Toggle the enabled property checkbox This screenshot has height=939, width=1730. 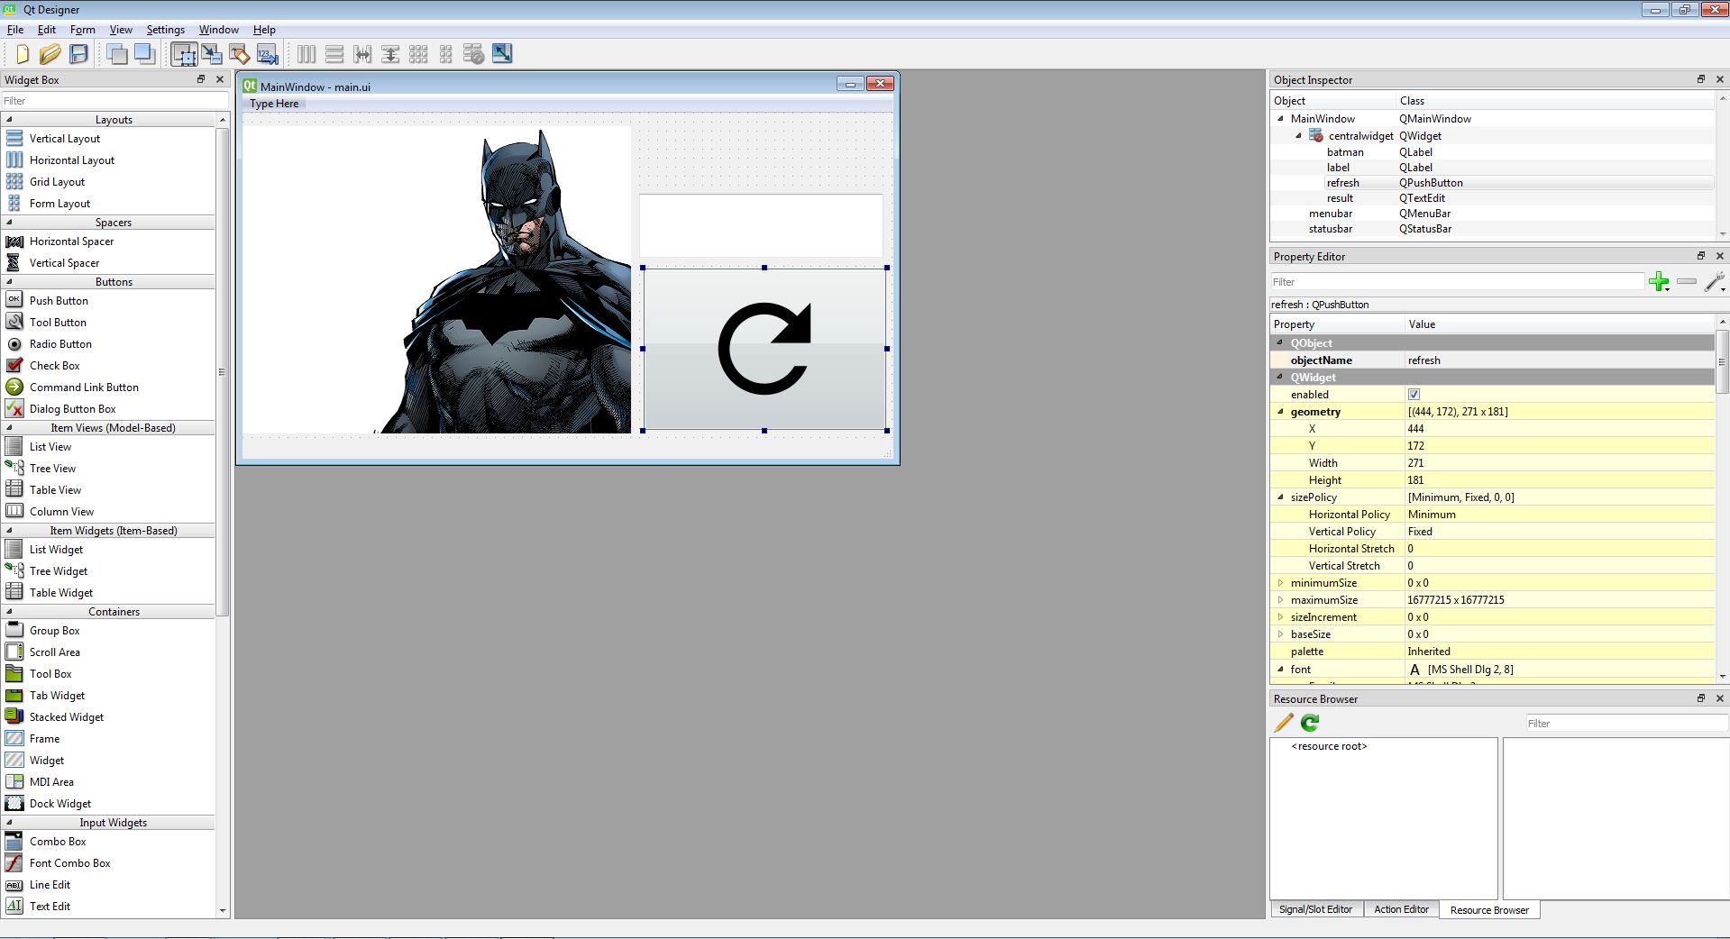(1414, 395)
